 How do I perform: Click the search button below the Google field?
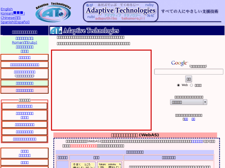coord(188,79)
